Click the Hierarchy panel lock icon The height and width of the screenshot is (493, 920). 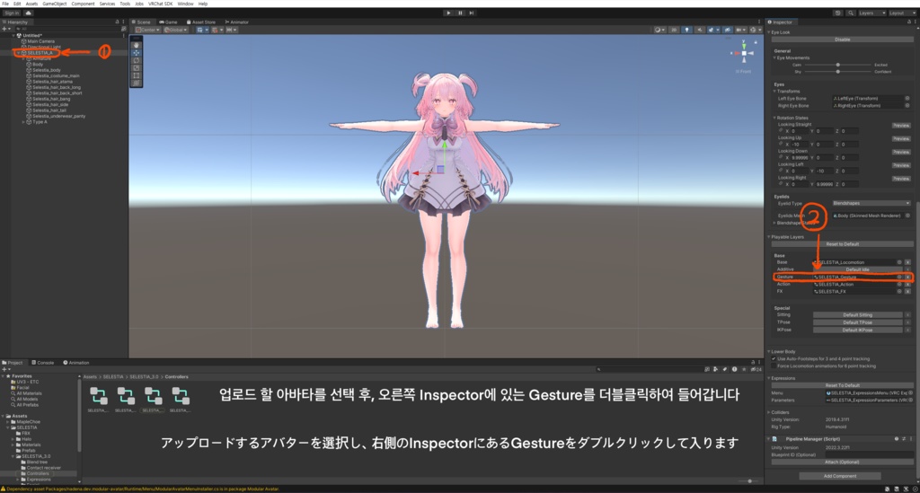pos(117,22)
